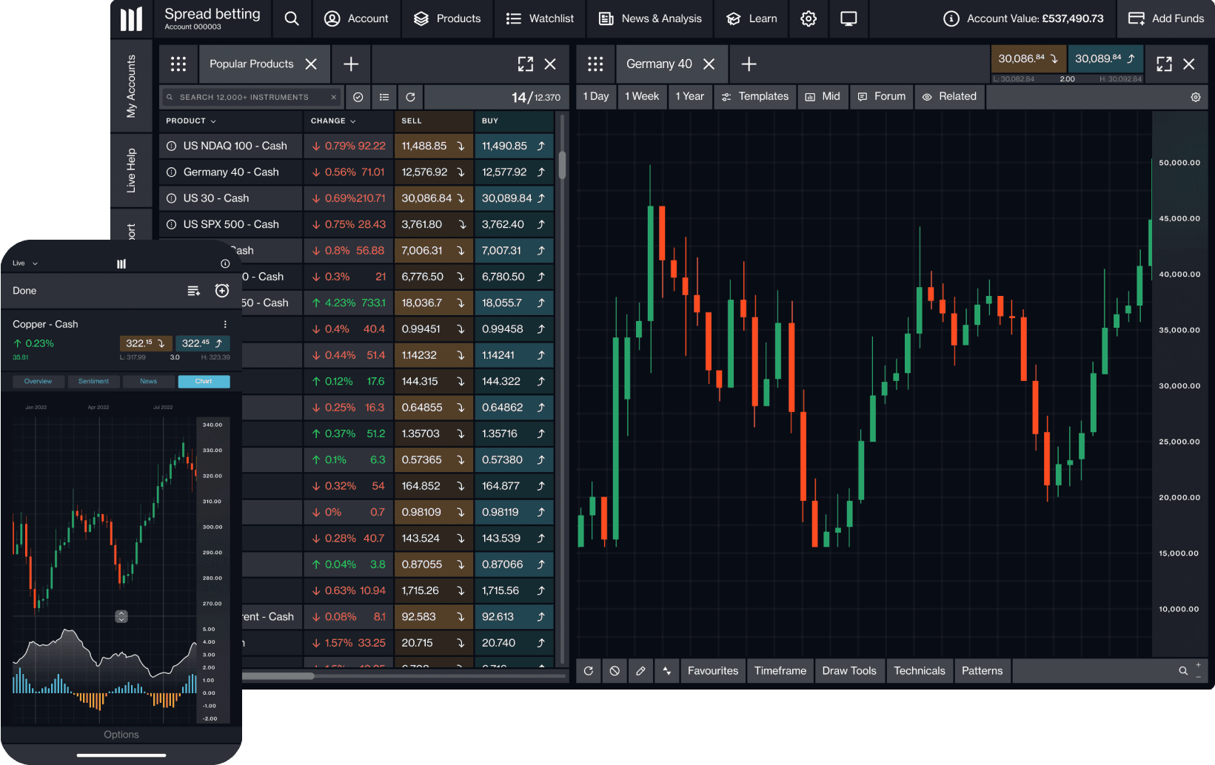Select the crosshair tool under the chart

pyautogui.click(x=666, y=670)
